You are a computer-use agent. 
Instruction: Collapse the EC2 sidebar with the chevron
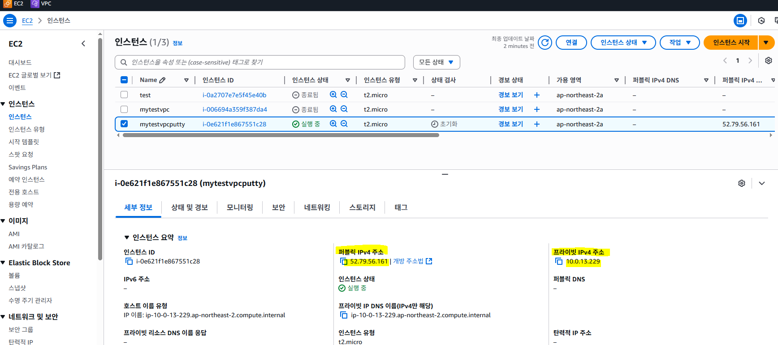(83, 43)
